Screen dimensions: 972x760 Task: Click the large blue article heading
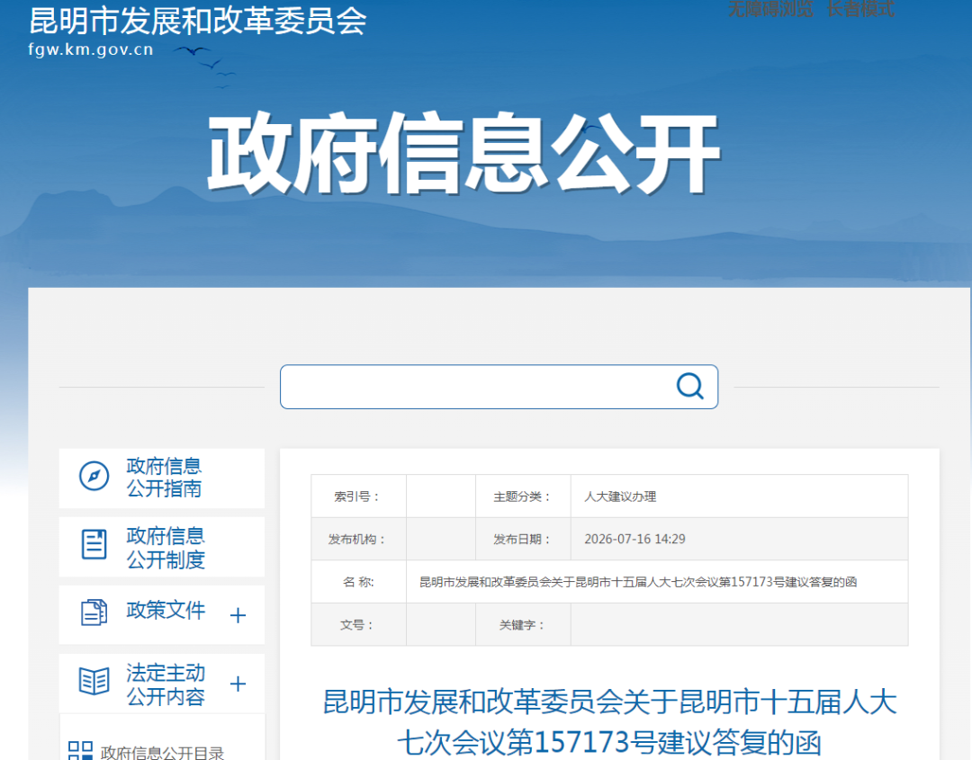point(609,722)
